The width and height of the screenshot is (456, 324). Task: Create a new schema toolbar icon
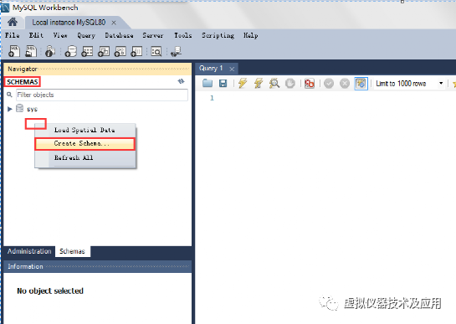coord(70,52)
